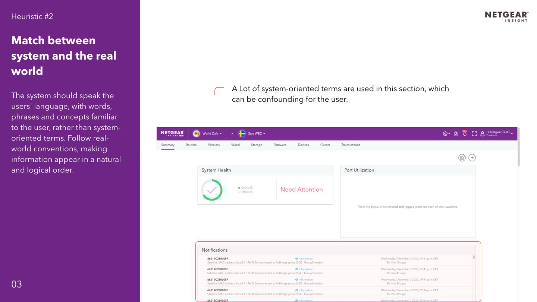537x302 pixels.
Task: Open the Routers tab
Action: [x=191, y=145]
